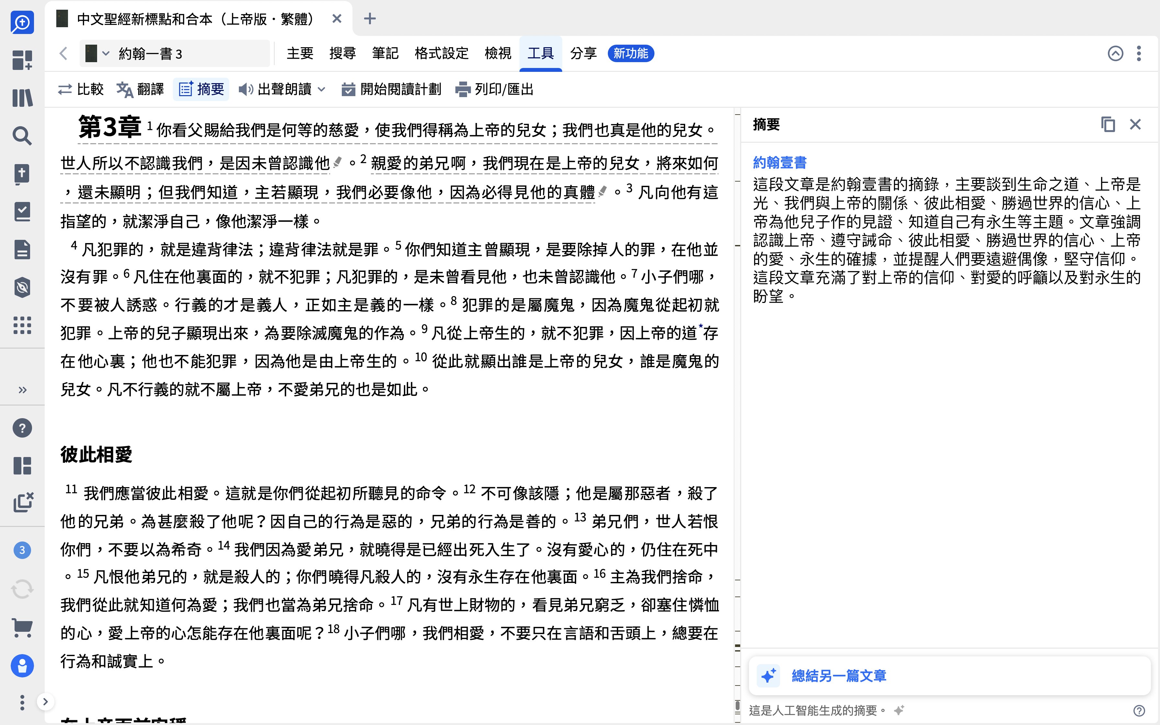Click the 彼此相愛 section heading
This screenshot has height=725, width=1160.
click(x=96, y=454)
